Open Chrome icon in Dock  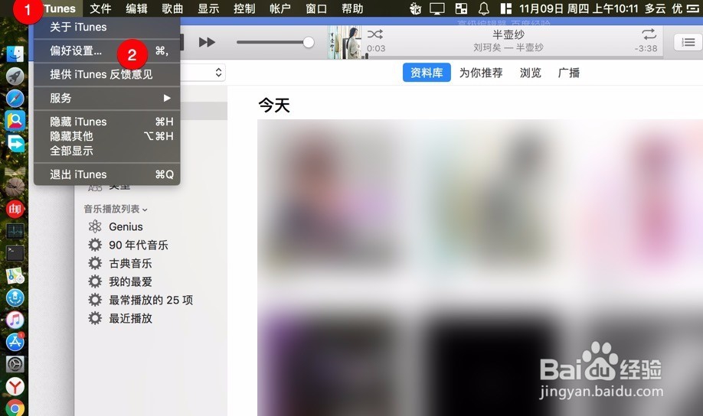point(15,408)
